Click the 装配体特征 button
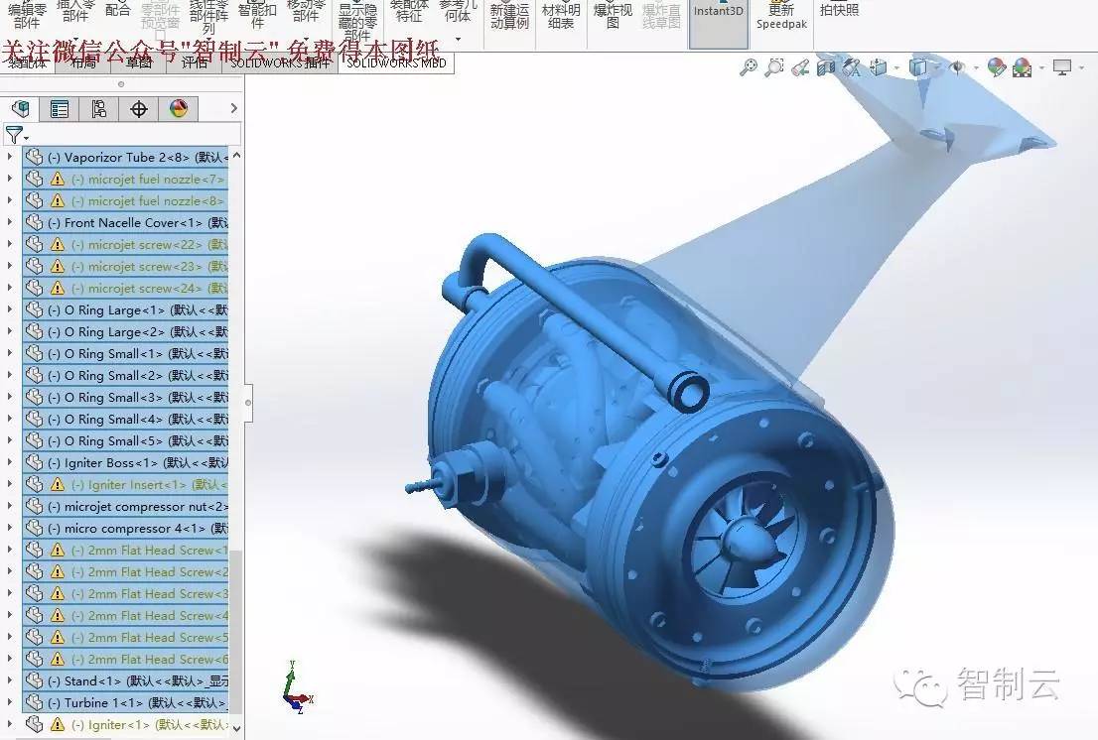This screenshot has height=740, width=1098. 409,10
